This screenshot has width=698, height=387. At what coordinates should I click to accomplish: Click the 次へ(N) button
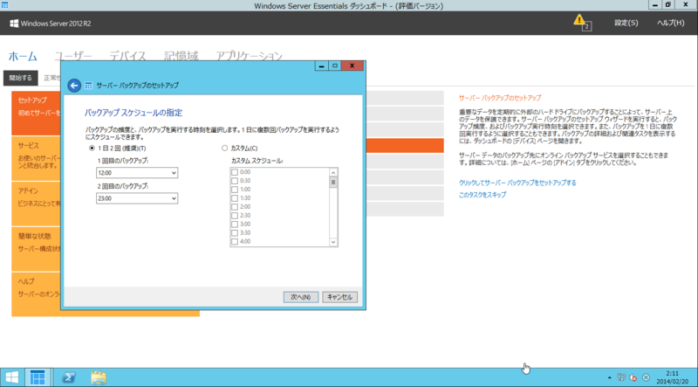[301, 297]
